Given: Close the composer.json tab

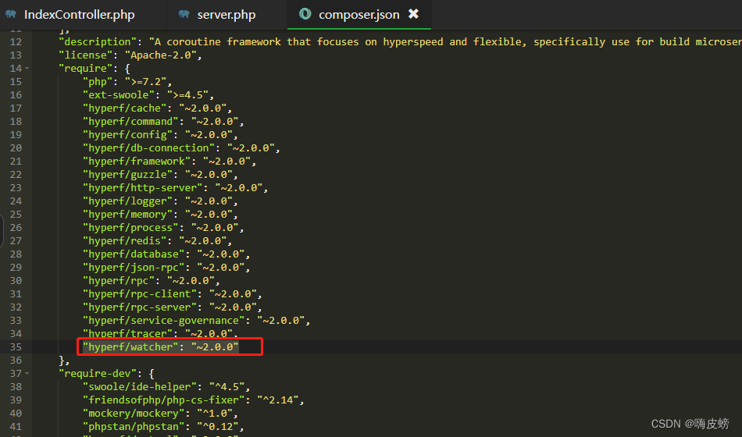Looking at the screenshot, I should pos(414,14).
